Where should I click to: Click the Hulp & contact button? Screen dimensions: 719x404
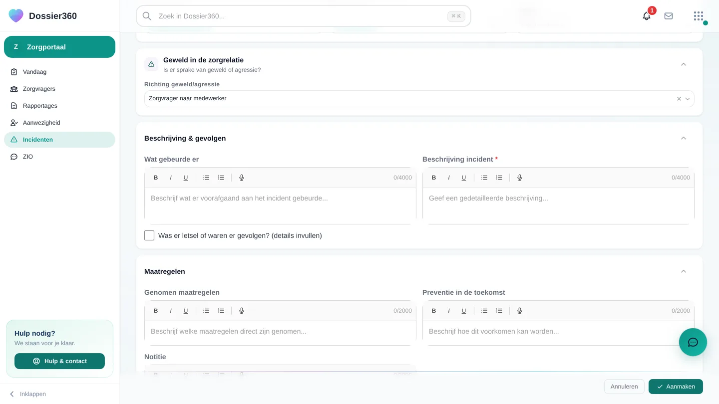click(x=59, y=361)
